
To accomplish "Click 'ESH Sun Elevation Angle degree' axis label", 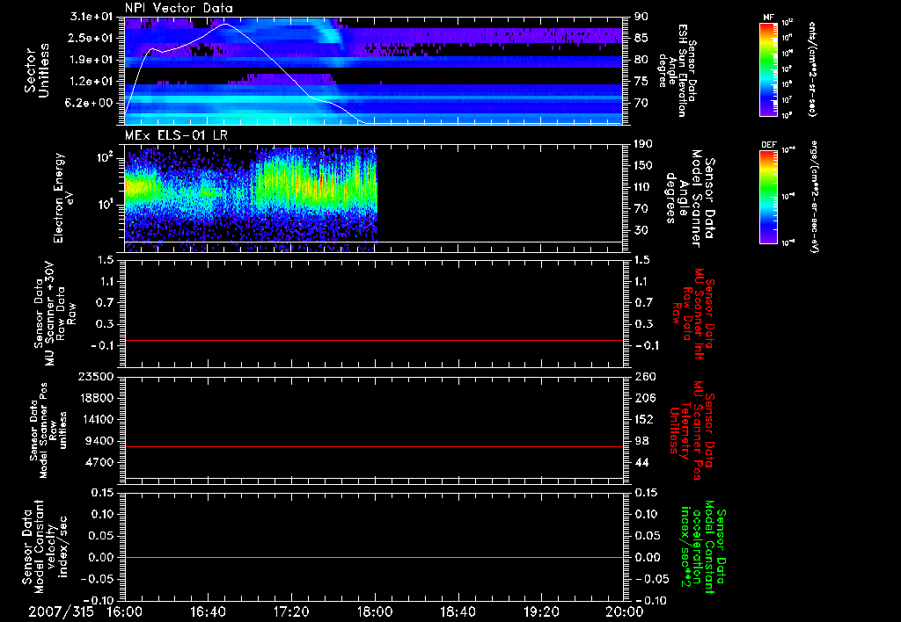I will point(678,70).
